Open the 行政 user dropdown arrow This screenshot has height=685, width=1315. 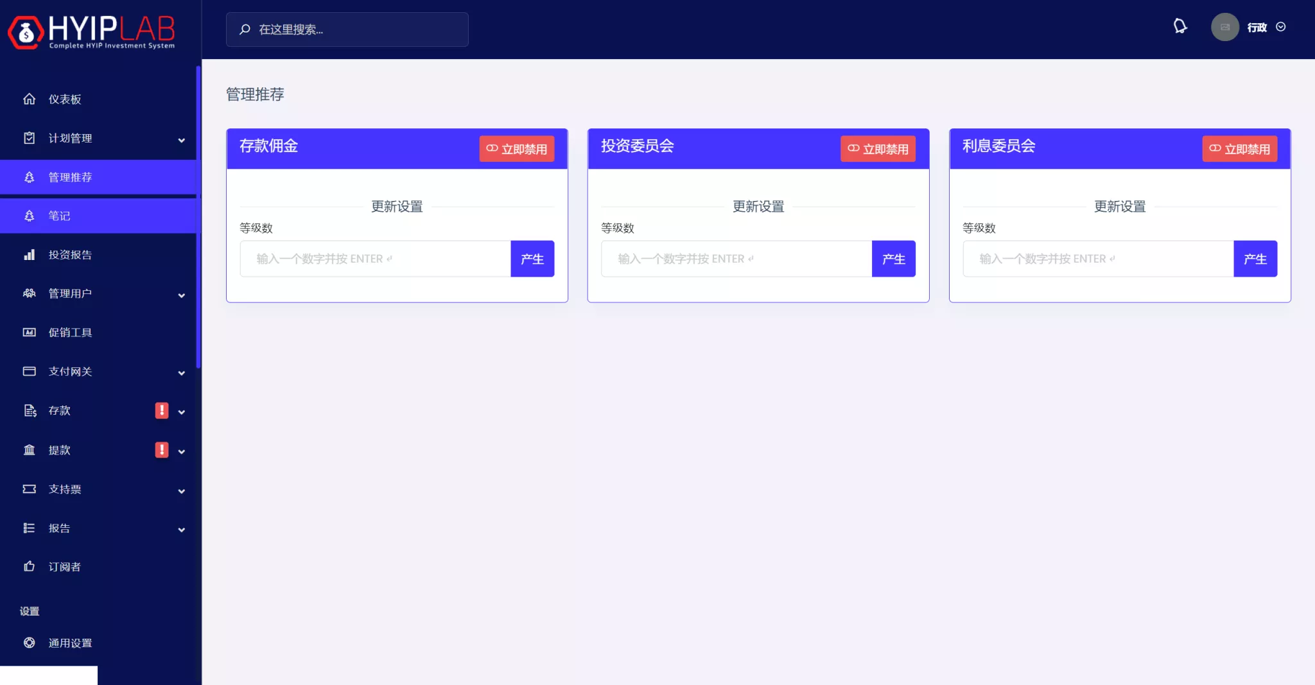point(1281,27)
